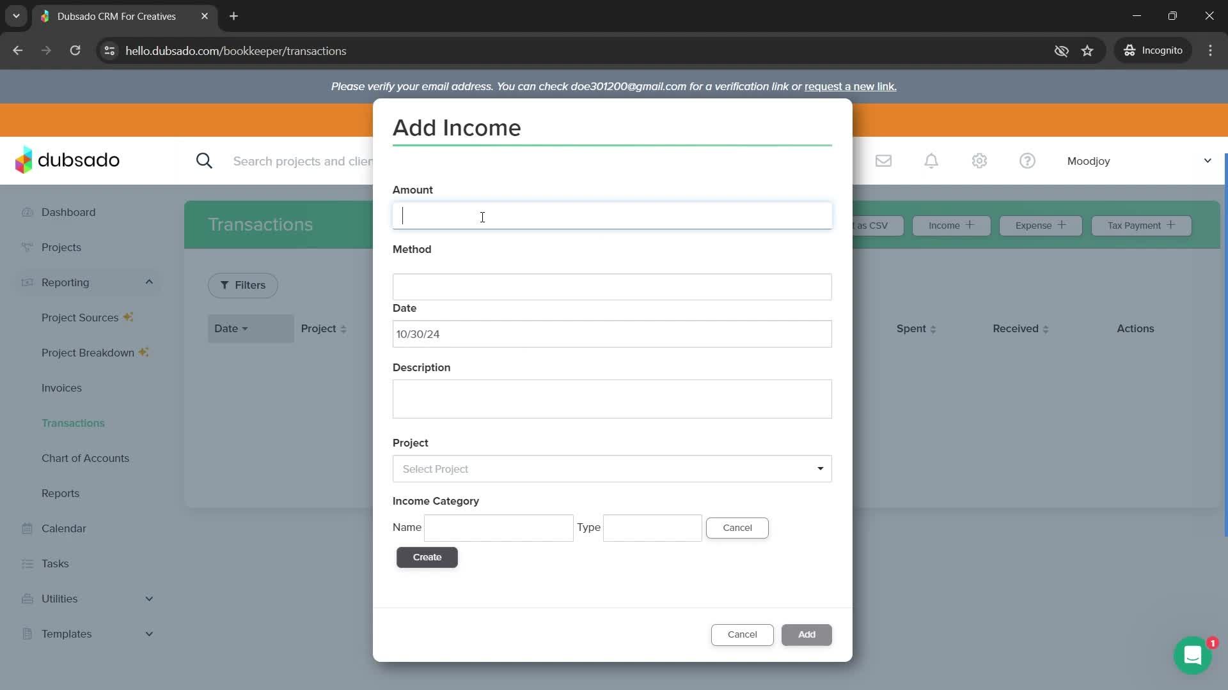This screenshot has width=1228, height=690.
Task: Collapse the Reporting sidebar section
Action: point(149,282)
